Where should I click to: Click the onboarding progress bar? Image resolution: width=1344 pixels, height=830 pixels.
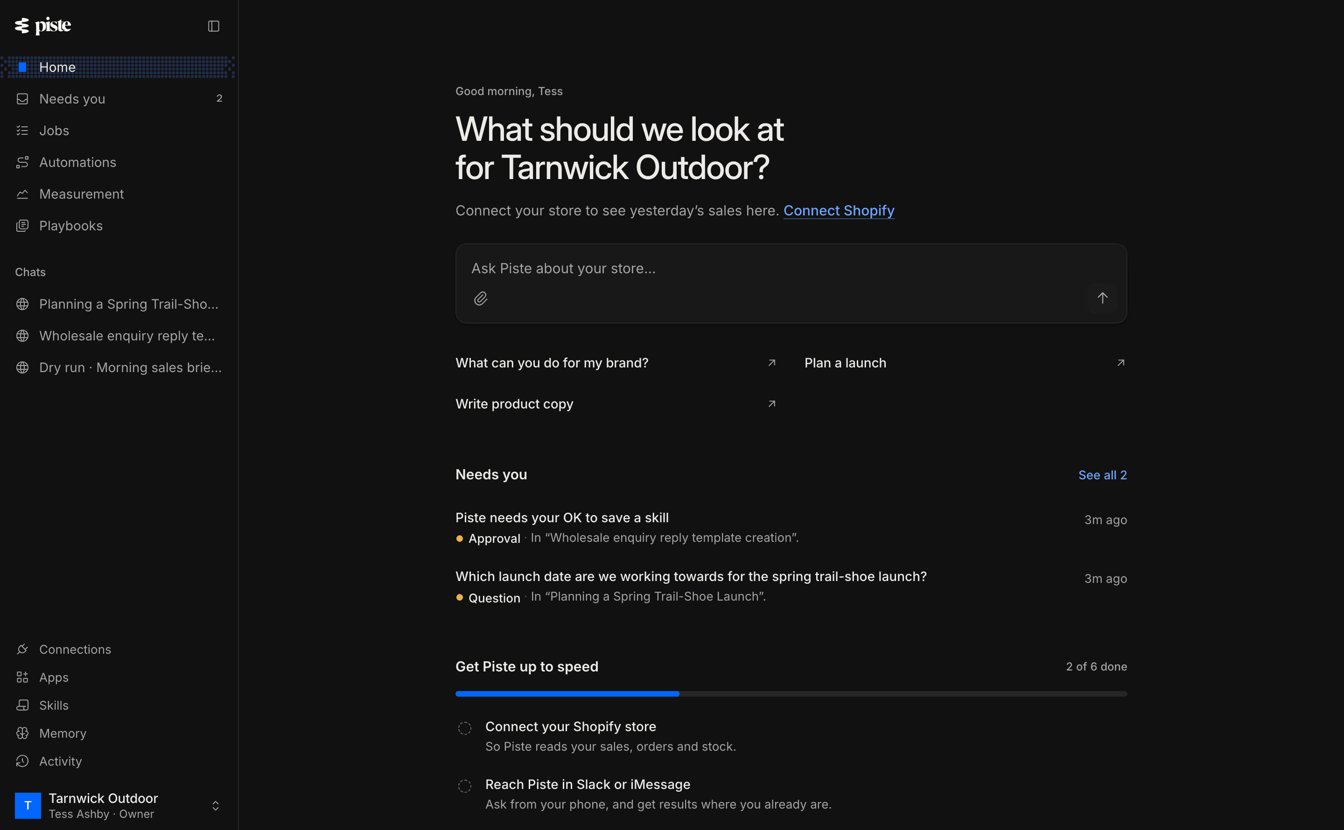point(791,694)
